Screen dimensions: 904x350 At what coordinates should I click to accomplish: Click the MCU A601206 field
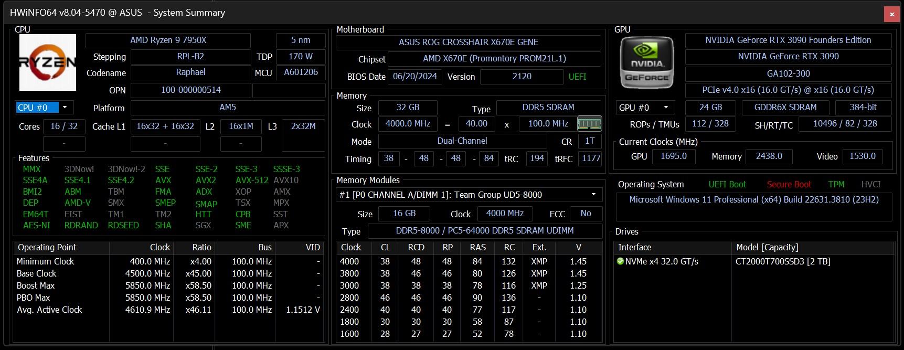301,72
